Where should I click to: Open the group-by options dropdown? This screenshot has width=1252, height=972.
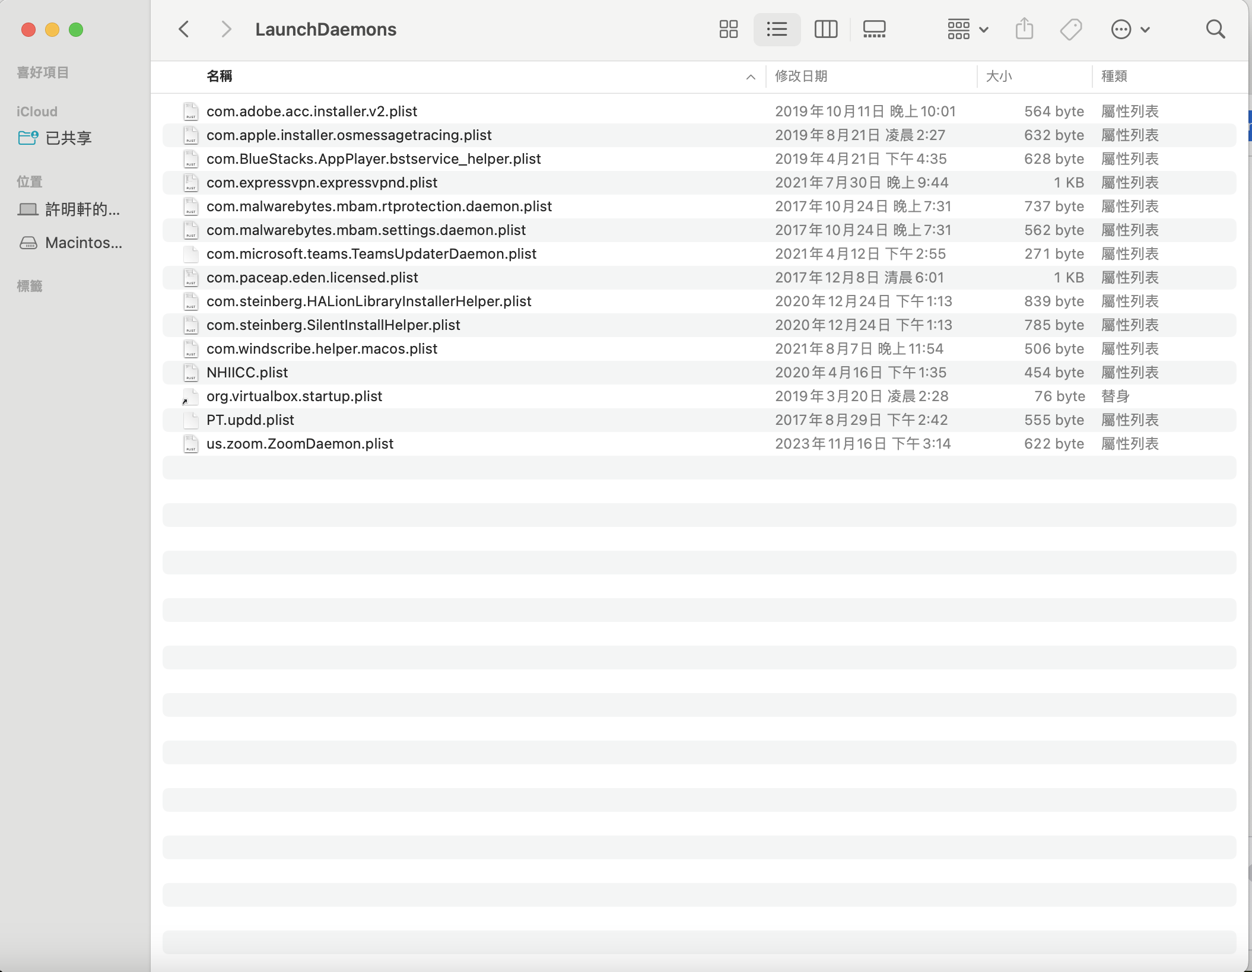coord(967,29)
